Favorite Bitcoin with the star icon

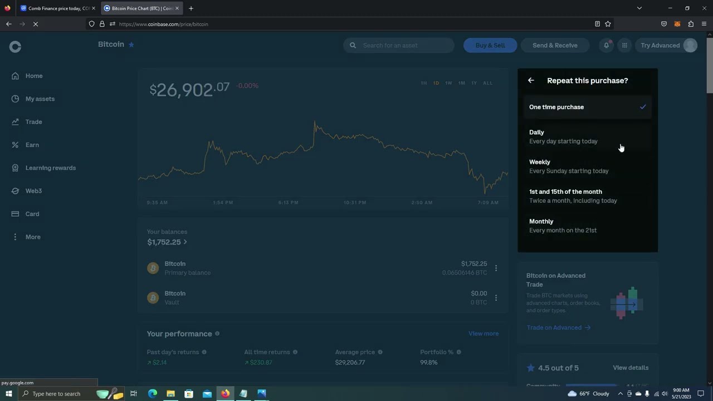coord(131,45)
